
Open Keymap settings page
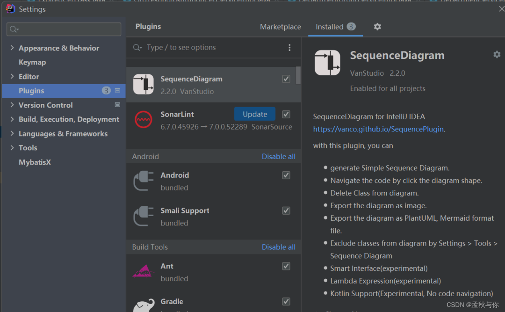pos(32,62)
